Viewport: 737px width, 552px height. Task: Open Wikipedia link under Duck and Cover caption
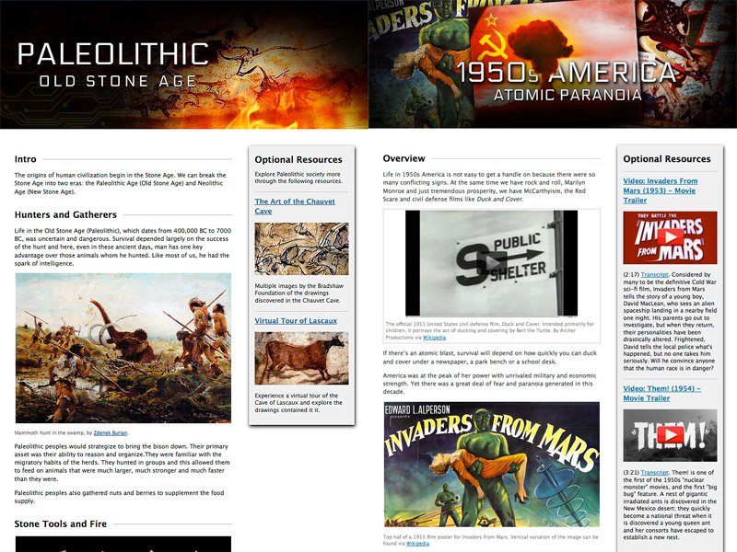[434, 338]
